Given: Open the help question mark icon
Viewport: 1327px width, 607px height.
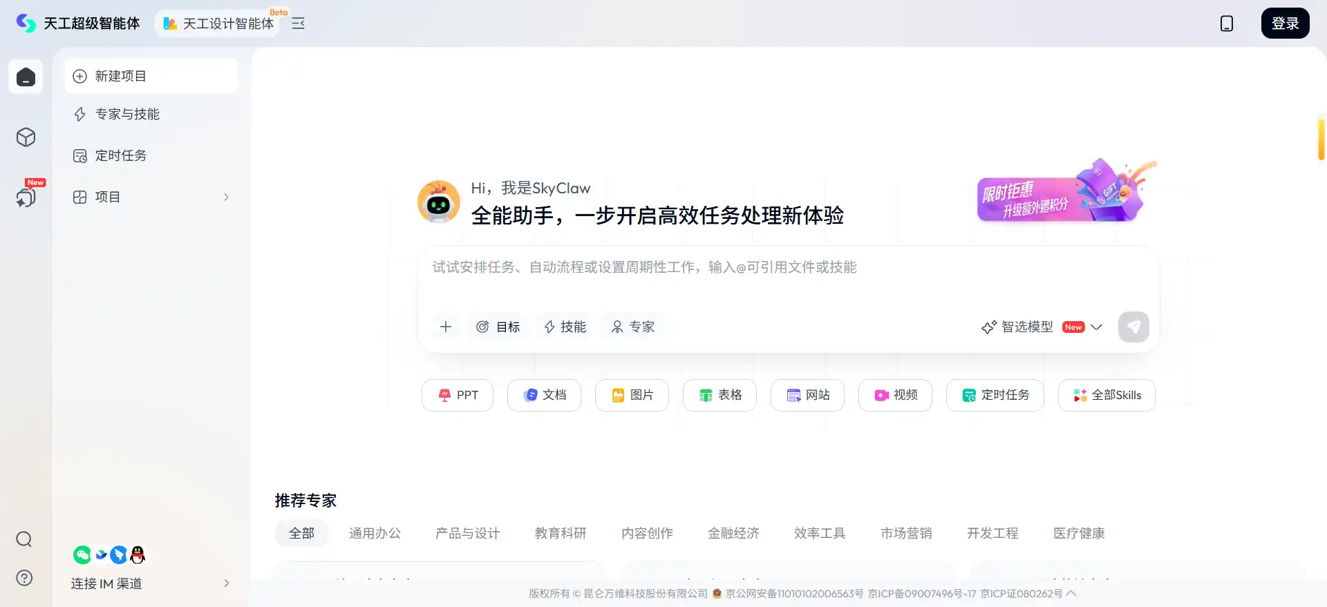Looking at the screenshot, I should click(x=24, y=578).
